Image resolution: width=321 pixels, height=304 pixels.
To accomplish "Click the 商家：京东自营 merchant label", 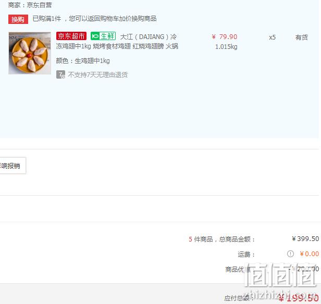I will point(30,5).
